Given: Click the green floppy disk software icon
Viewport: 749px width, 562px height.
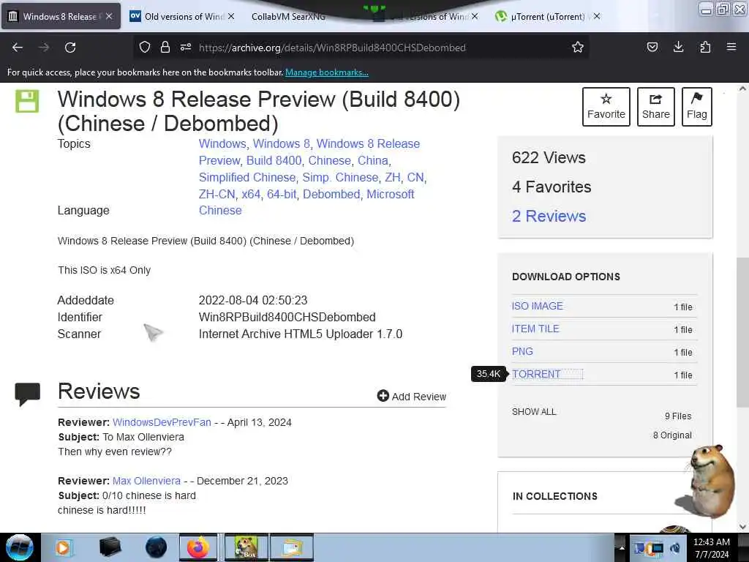Looking at the screenshot, I should tap(27, 101).
